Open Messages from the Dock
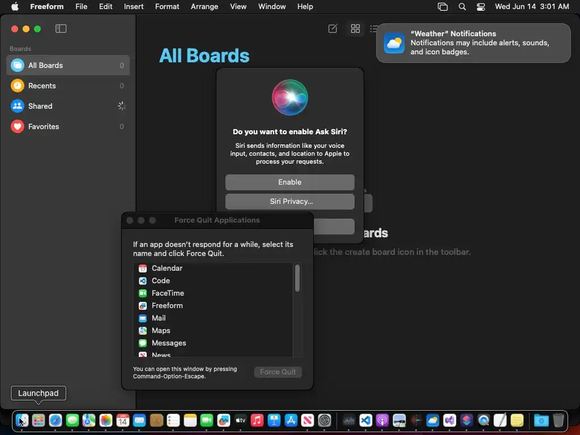This screenshot has width=580, height=435. 72,420
